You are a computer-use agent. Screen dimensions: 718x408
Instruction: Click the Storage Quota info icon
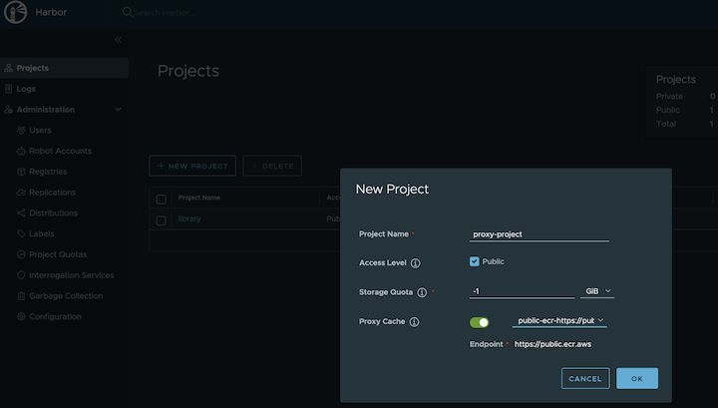click(422, 292)
